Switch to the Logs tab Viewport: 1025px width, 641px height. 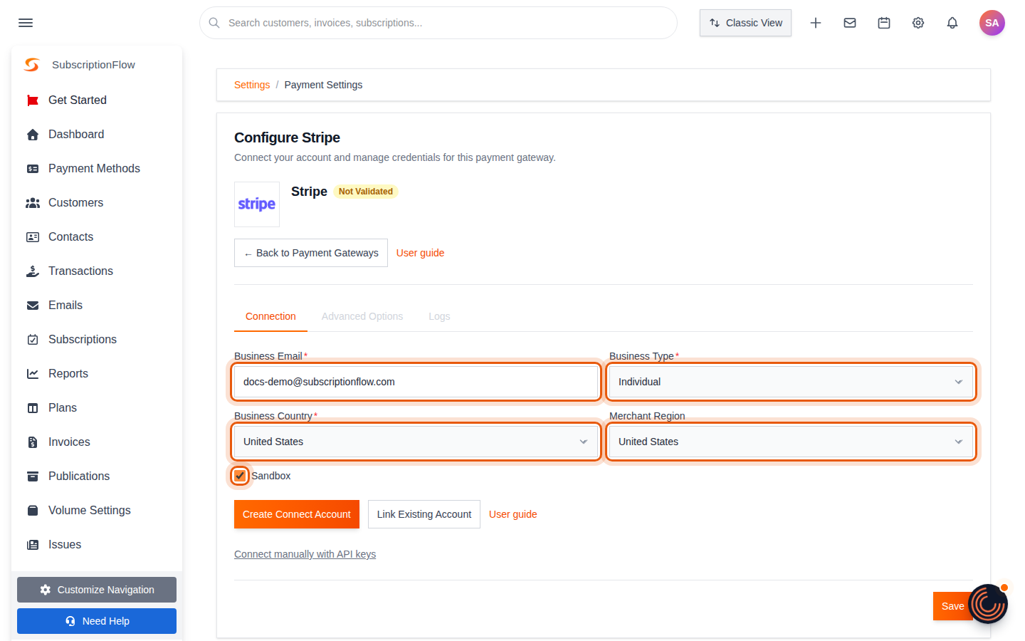point(439,316)
